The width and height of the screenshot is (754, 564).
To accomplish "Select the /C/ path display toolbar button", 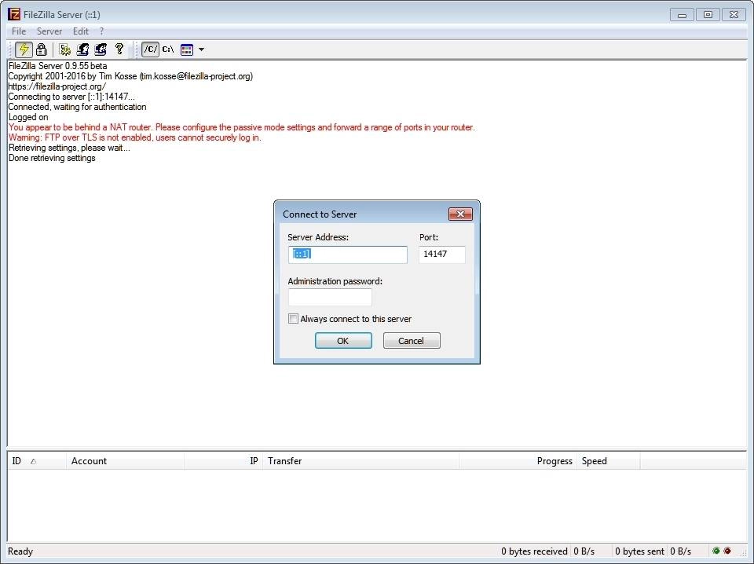I will (x=151, y=49).
